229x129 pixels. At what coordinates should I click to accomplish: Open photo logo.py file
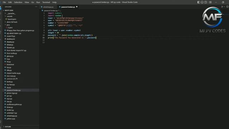coord(12,93)
